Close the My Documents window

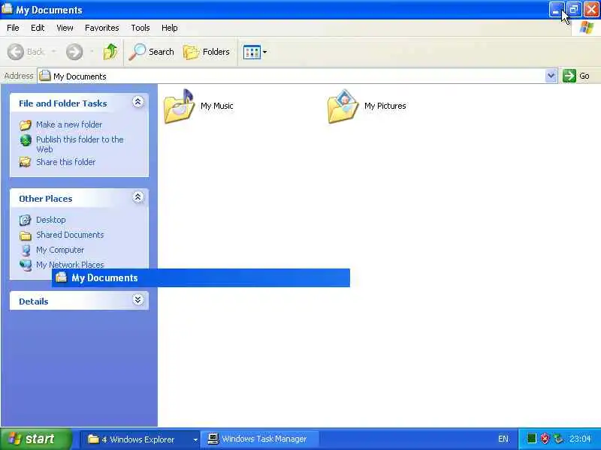(x=591, y=10)
